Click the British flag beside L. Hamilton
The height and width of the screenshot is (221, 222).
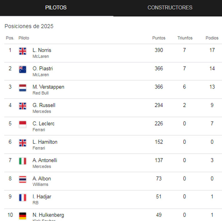[23, 143]
